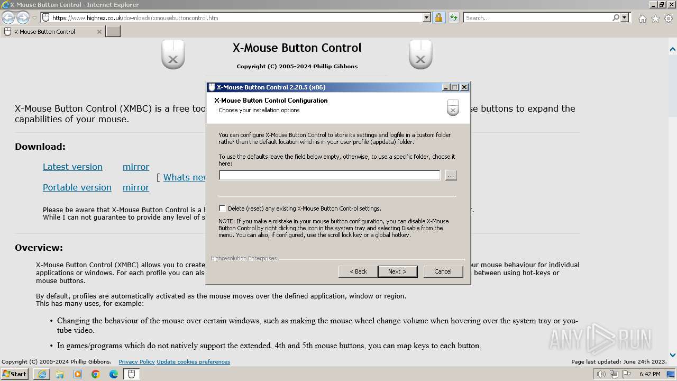The height and width of the screenshot is (381, 677).
Task: Open Internet Explorer from the taskbar
Action: [x=42, y=374]
